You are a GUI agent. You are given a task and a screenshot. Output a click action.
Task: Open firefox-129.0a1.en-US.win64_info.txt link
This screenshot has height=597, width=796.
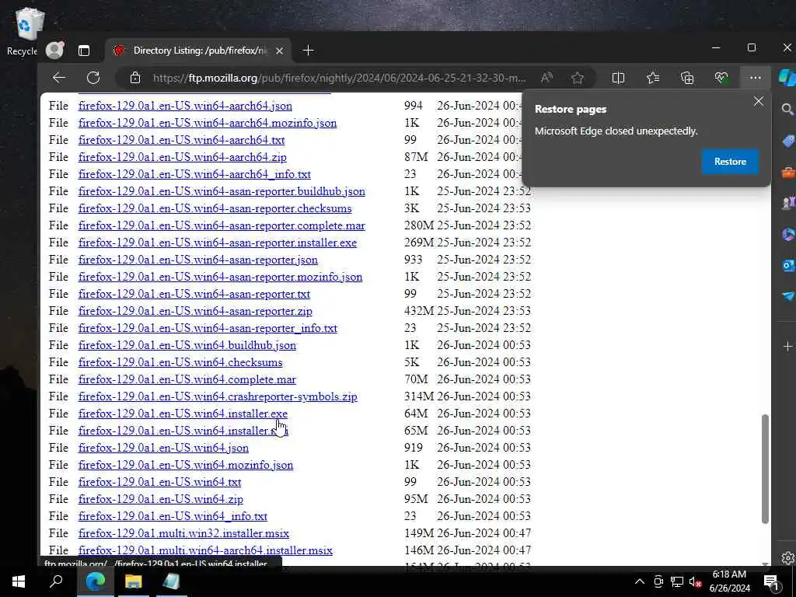click(173, 516)
